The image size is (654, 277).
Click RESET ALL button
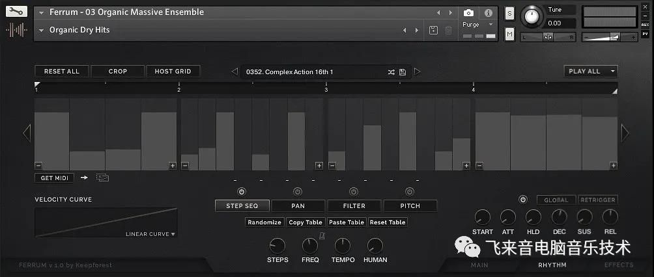[62, 72]
